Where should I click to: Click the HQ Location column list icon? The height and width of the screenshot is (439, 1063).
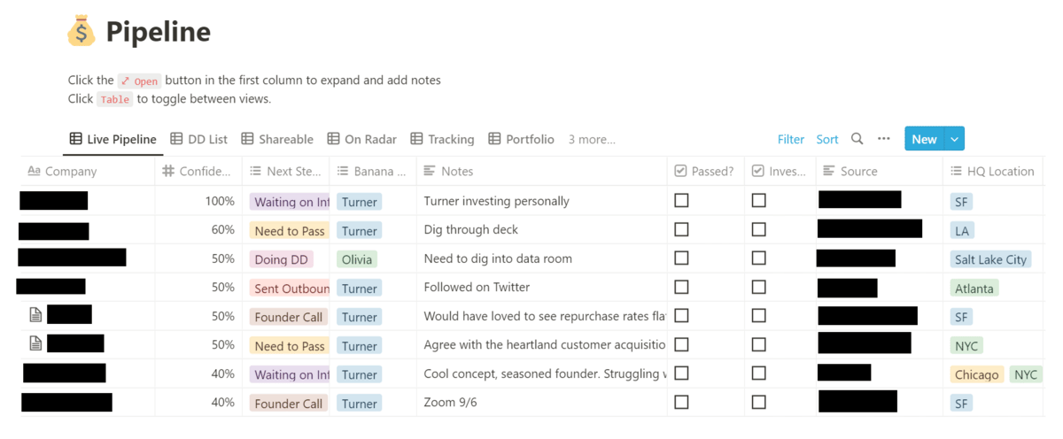956,171
